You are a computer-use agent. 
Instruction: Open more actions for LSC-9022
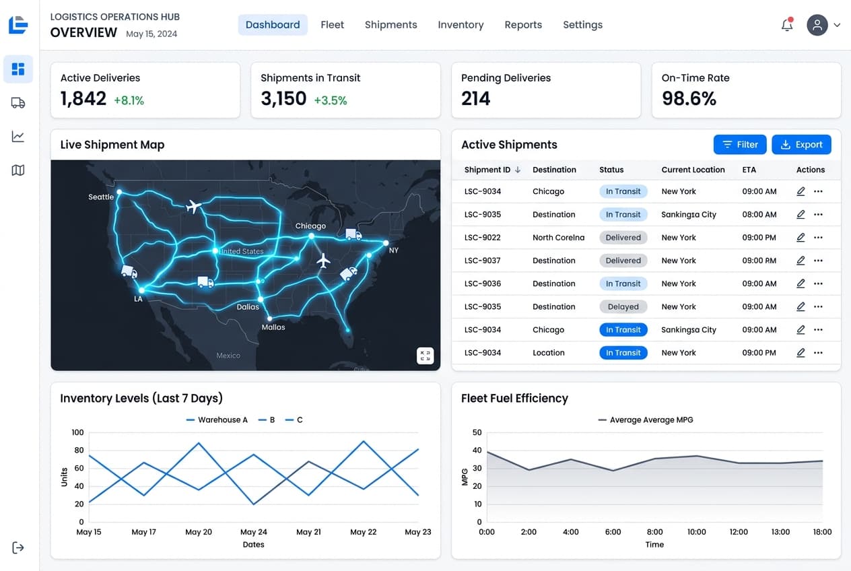click(x=818, y=238)
